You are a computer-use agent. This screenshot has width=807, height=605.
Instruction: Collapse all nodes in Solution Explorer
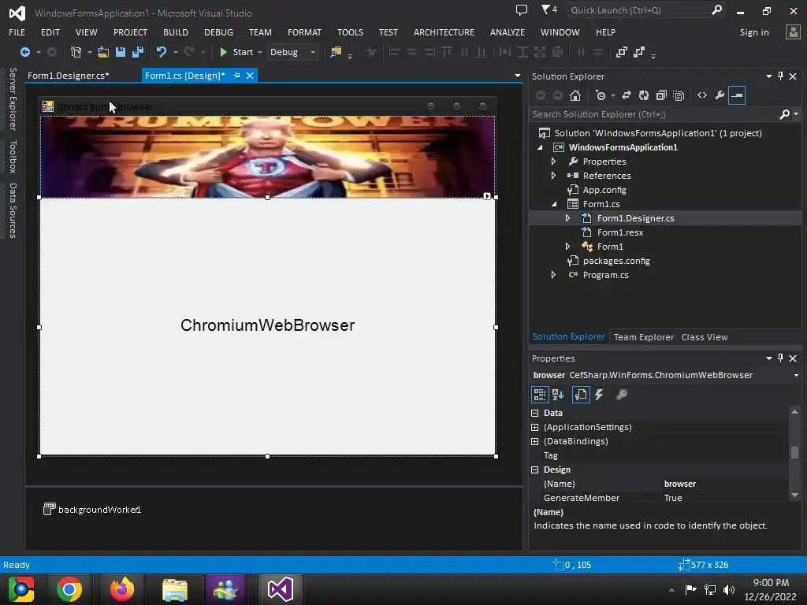[661, 95]
